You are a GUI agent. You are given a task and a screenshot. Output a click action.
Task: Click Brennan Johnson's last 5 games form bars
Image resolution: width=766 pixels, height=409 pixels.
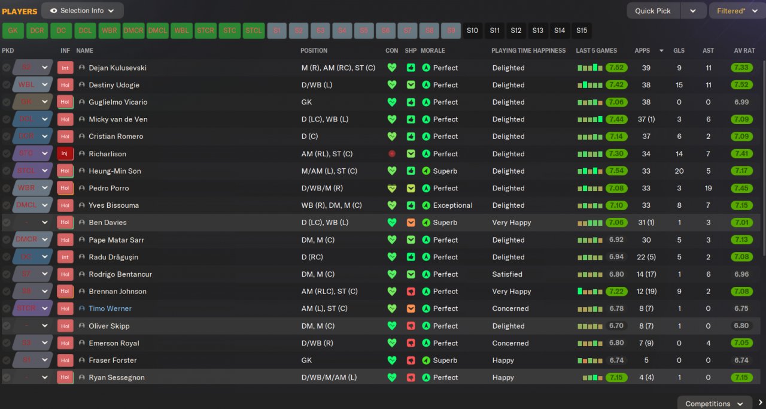click(x=590, y=291)
